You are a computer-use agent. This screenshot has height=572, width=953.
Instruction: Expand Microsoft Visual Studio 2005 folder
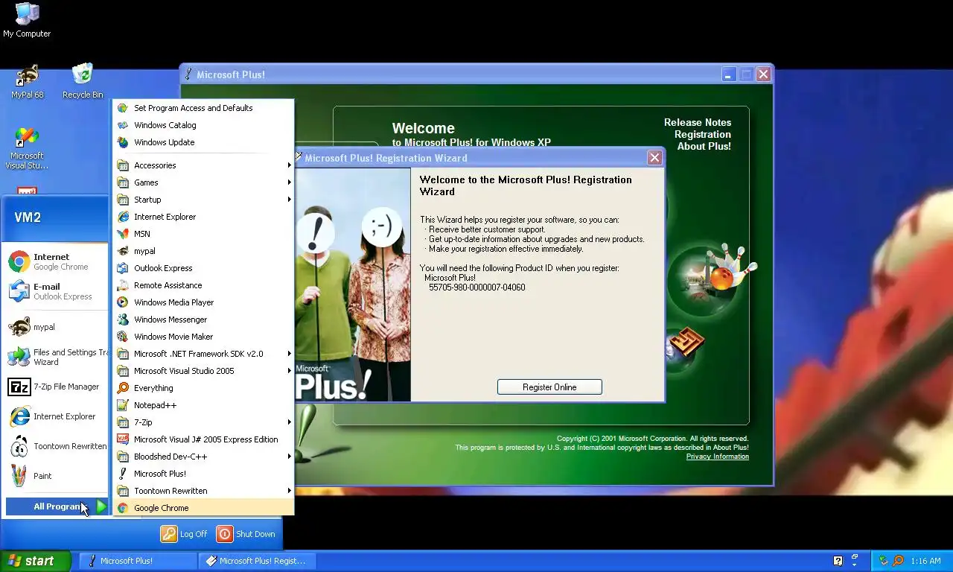pos(204,371)
